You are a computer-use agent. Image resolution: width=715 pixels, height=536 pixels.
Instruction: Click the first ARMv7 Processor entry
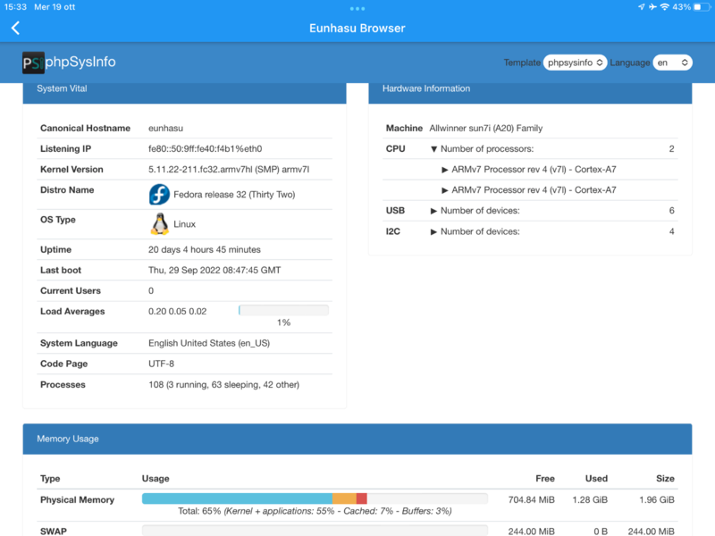tap(529, 170)
